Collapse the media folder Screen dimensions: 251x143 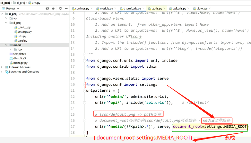(x=6, y=45)
